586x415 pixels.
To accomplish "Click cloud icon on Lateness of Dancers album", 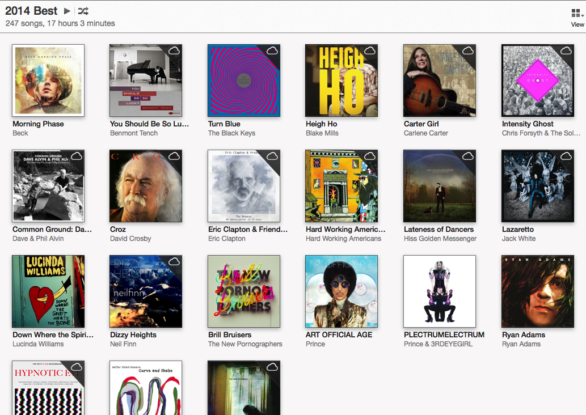I will tap(468, 156).
